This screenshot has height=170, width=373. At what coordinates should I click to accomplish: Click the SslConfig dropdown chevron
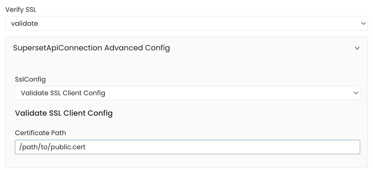(356, 93)
